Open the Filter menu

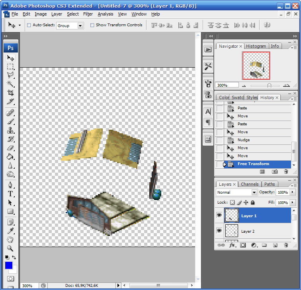(88, 14)
